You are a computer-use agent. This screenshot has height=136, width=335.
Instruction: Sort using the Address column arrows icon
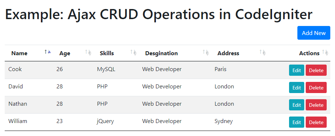pos(263,52)
